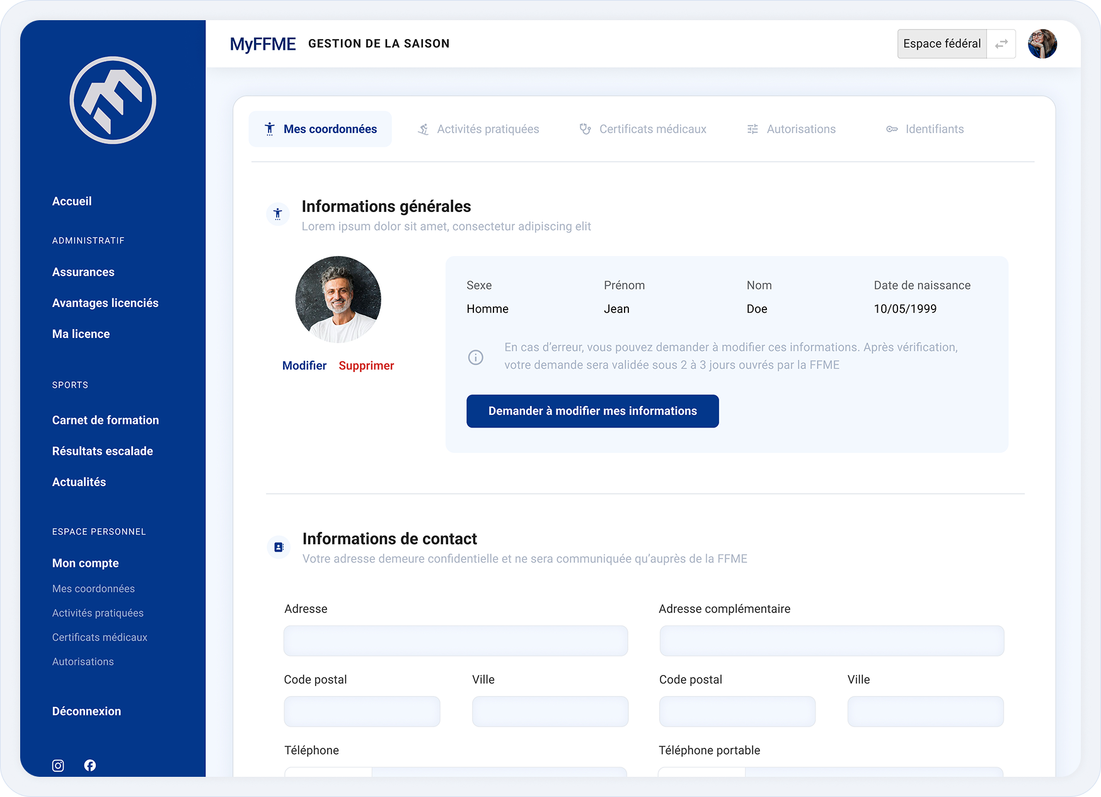Open the user avatar in top bar
The image size is (1101, 797).
click(1042, 44)
